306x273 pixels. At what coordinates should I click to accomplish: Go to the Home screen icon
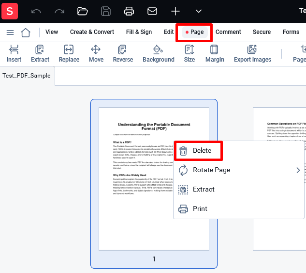coord(26,32)
